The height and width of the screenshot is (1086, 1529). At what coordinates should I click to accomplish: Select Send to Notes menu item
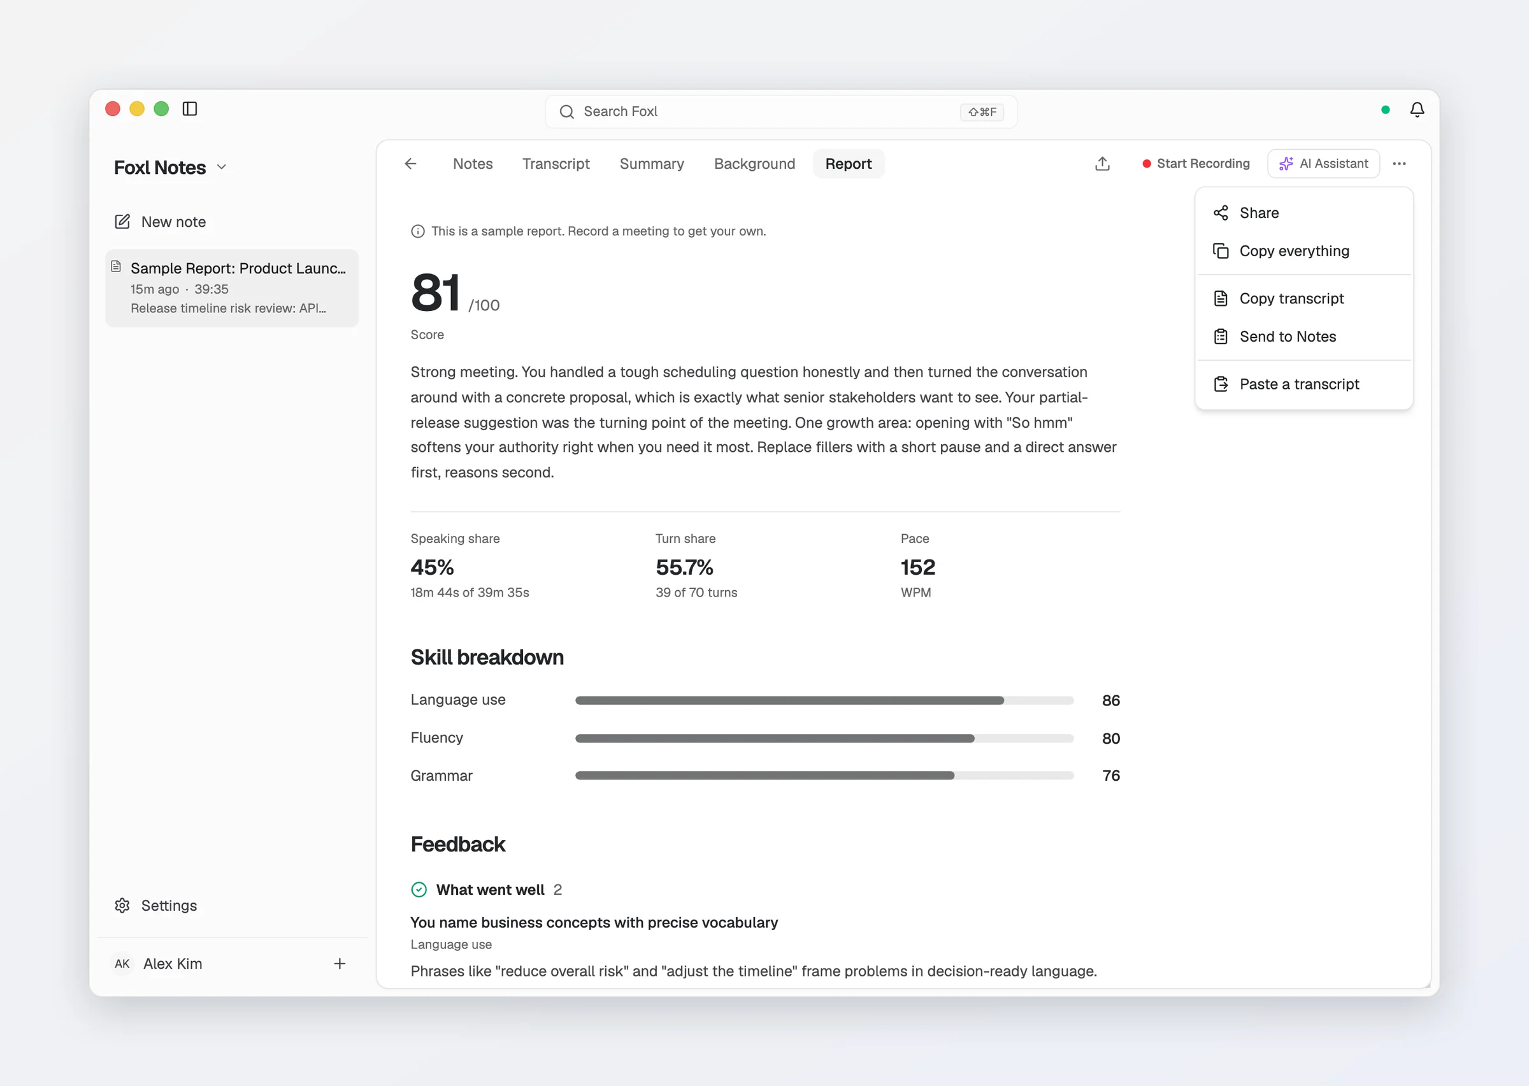point(1304,337)
